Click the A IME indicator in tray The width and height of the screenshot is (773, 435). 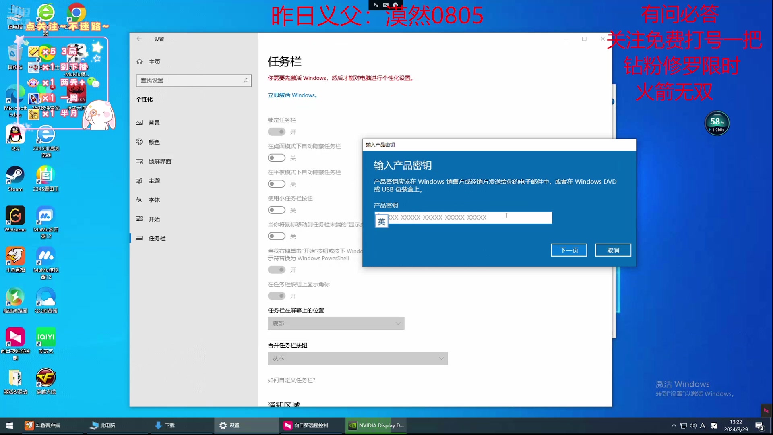click(x=703, y=425)
